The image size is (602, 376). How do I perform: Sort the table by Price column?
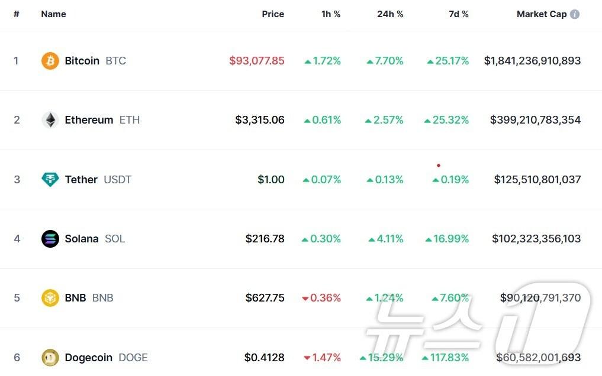[273, 14]
